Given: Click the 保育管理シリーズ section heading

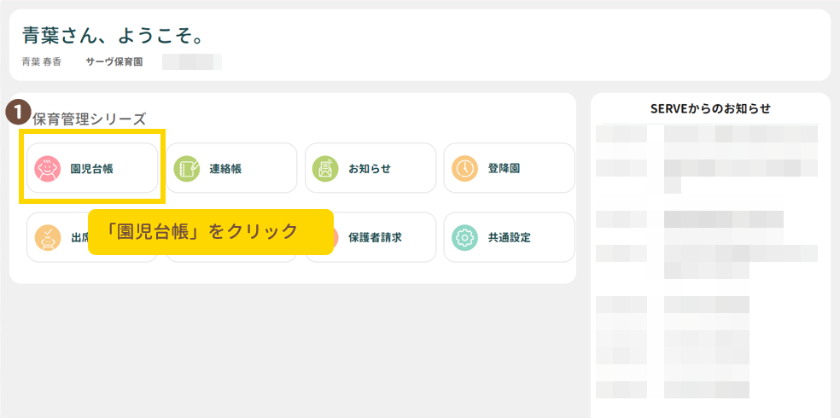Looking at the screenshot, I should point(89,119).
